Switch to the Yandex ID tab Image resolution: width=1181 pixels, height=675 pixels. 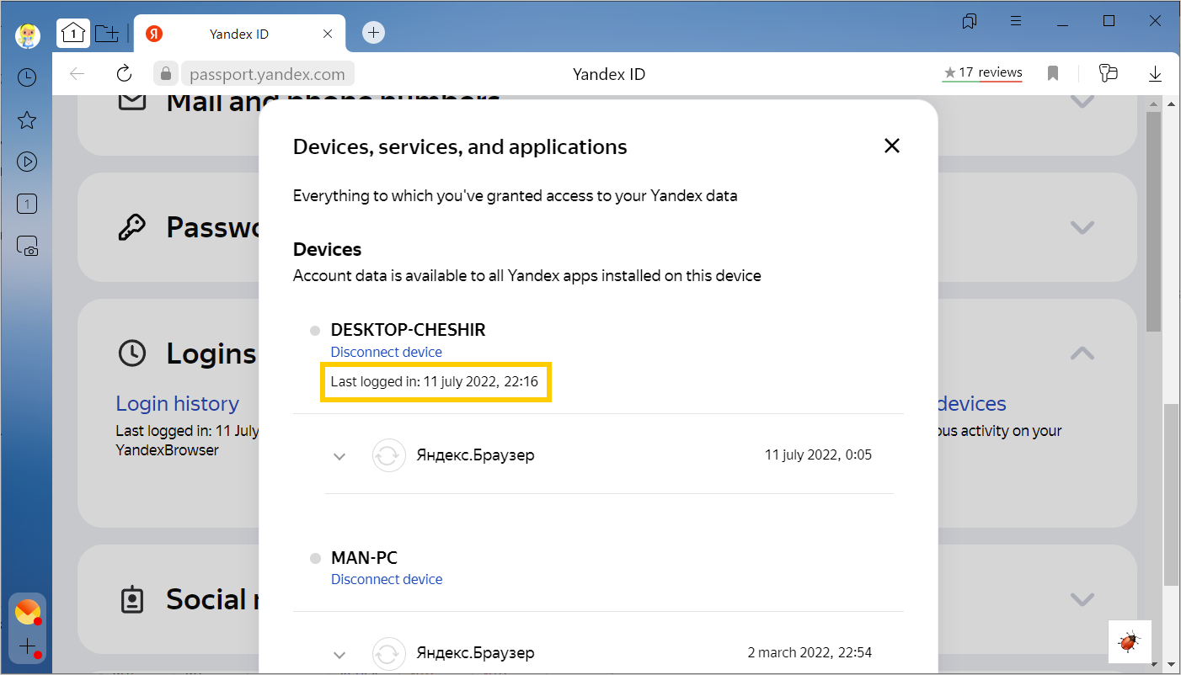click(x=238, y=34)
